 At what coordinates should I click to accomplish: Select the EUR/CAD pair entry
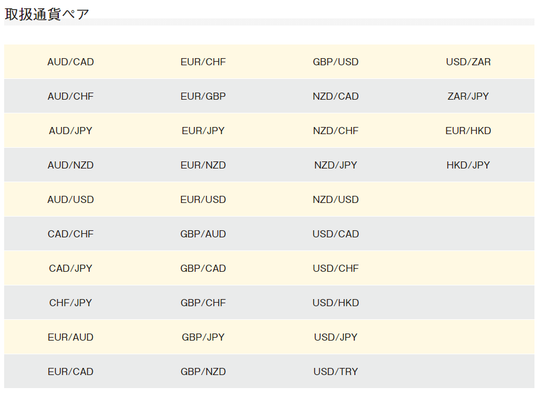(x=70, y=372)
